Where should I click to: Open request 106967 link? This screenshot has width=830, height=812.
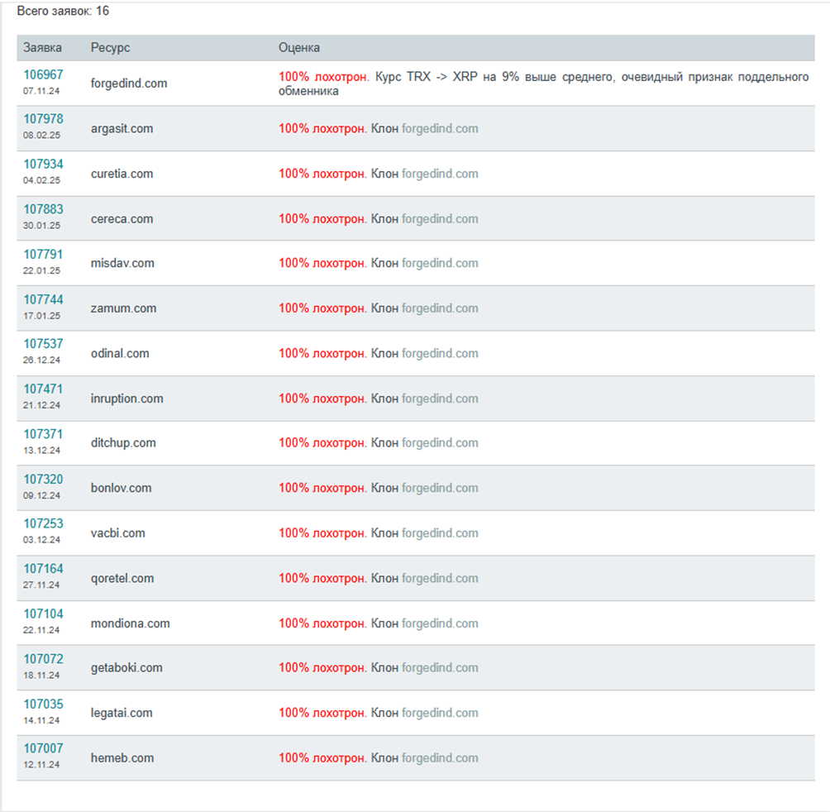pyautogui.click(x=43, y=74)
